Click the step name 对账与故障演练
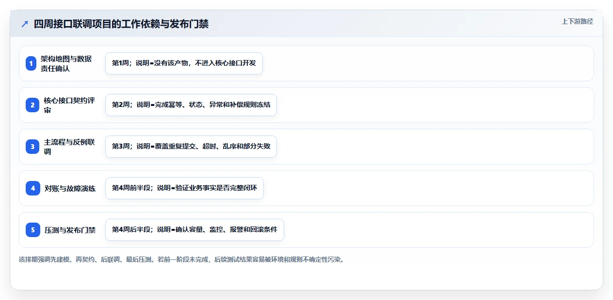This screenshot has height=300, width=613. click(70, 188)
